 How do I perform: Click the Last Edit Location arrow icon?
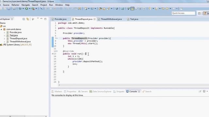163,9
